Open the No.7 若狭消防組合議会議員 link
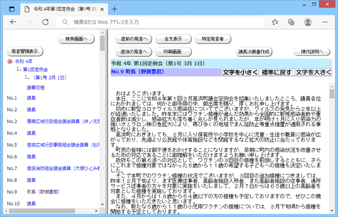 [63, 169]
